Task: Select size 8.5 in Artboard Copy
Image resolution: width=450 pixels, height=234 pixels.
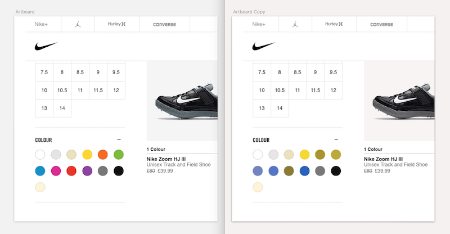Action: (298, 72)
